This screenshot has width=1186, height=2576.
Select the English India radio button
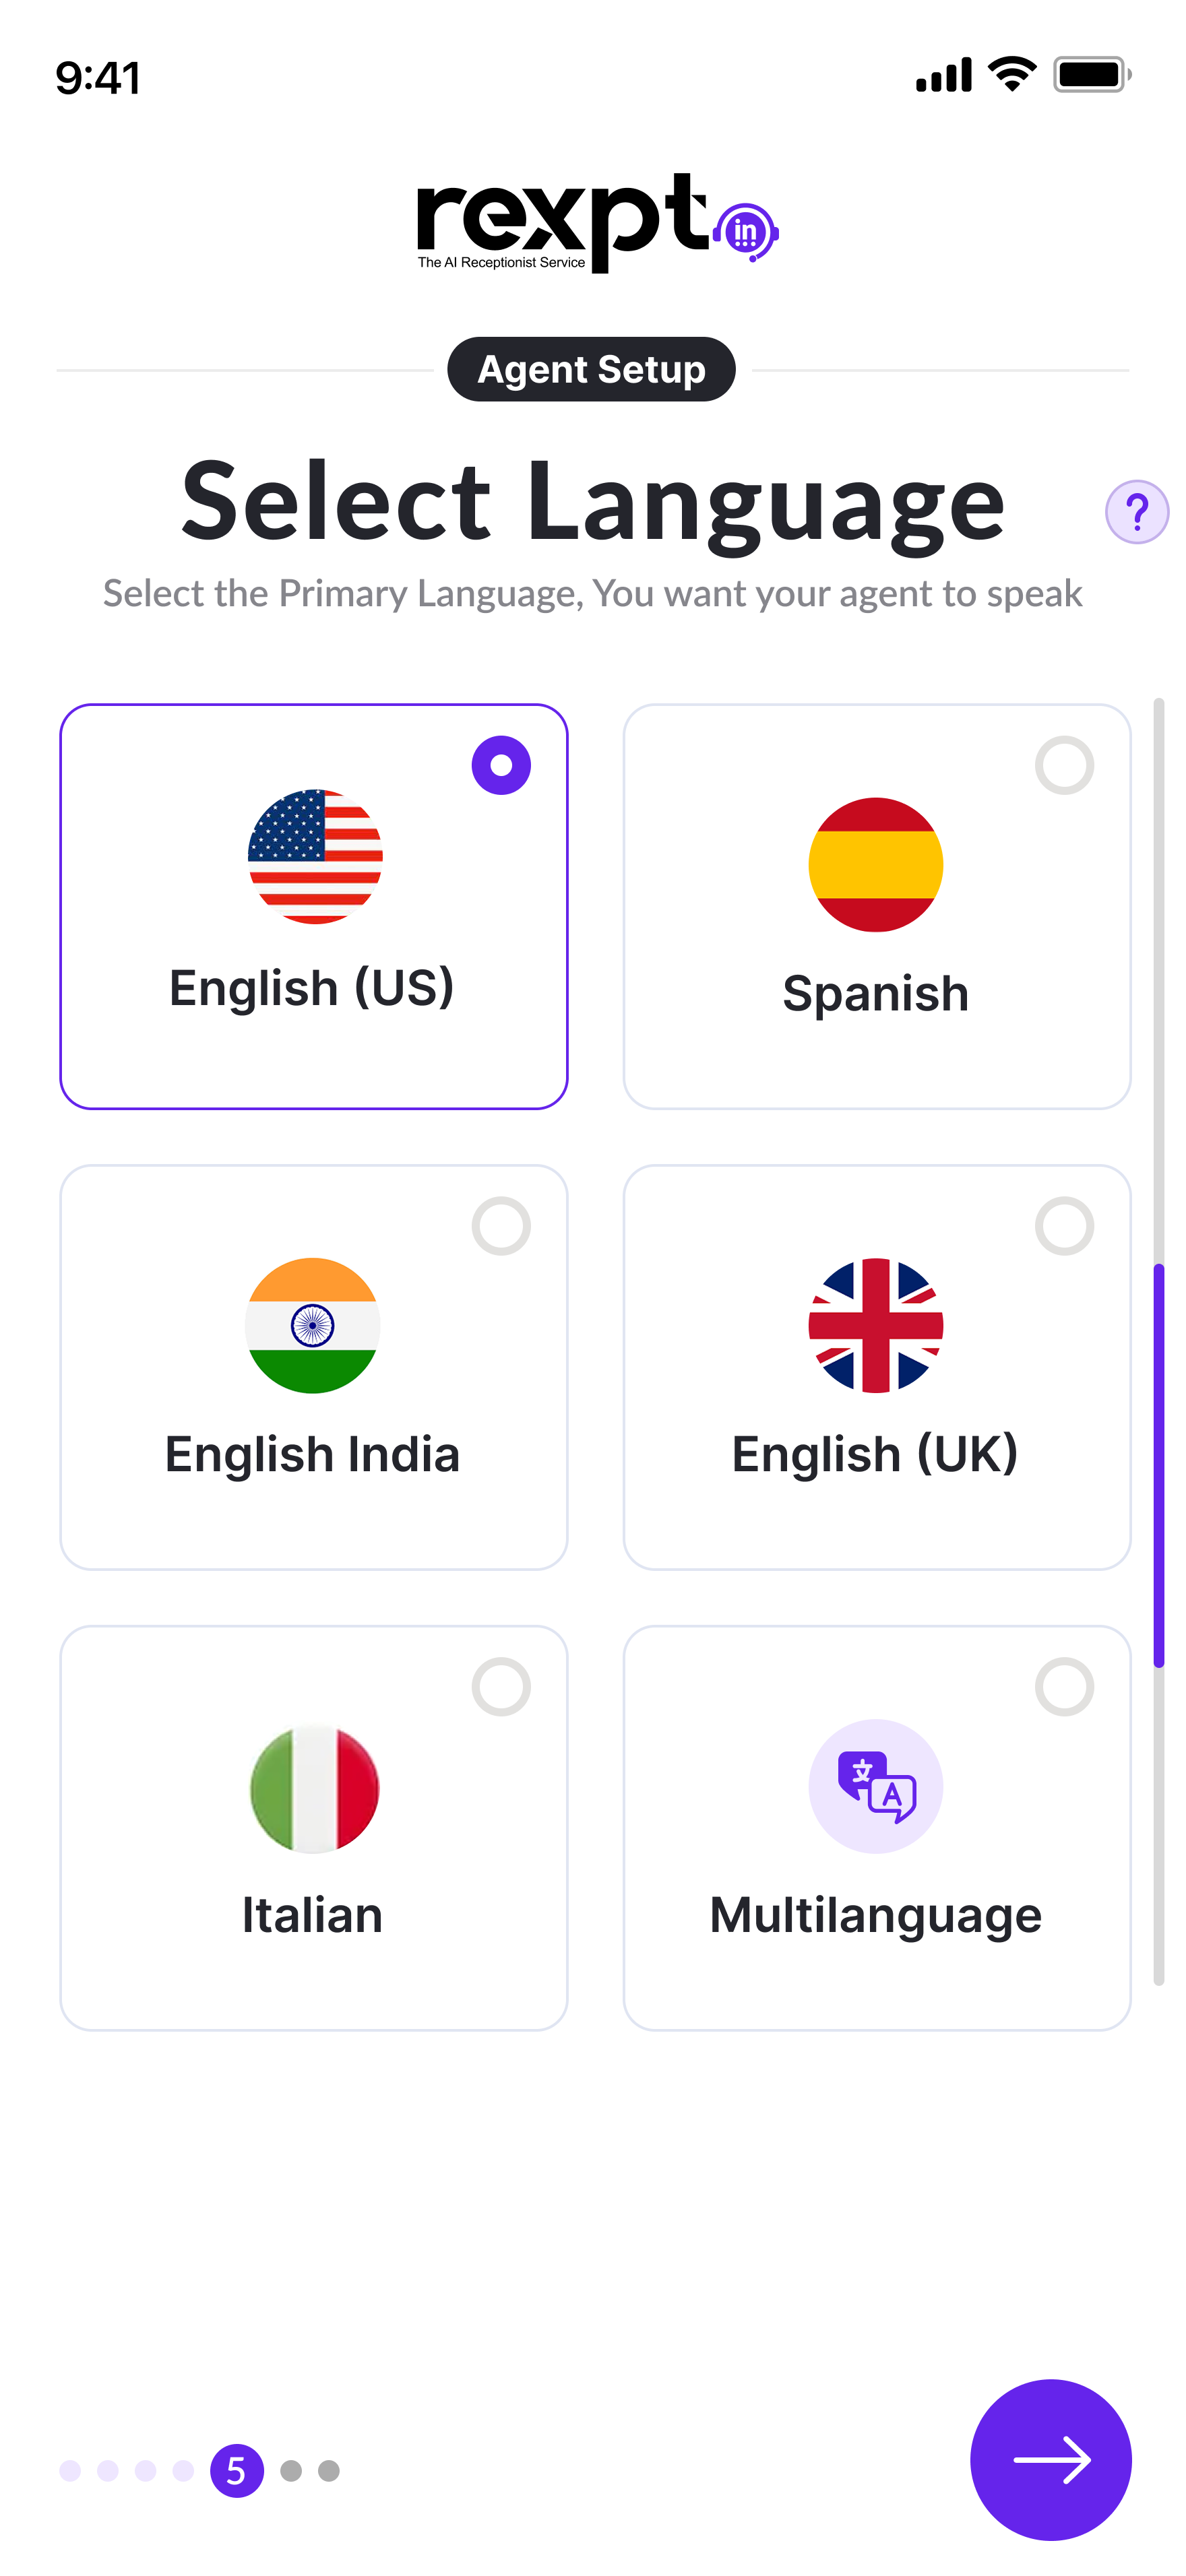point(501,1226)
